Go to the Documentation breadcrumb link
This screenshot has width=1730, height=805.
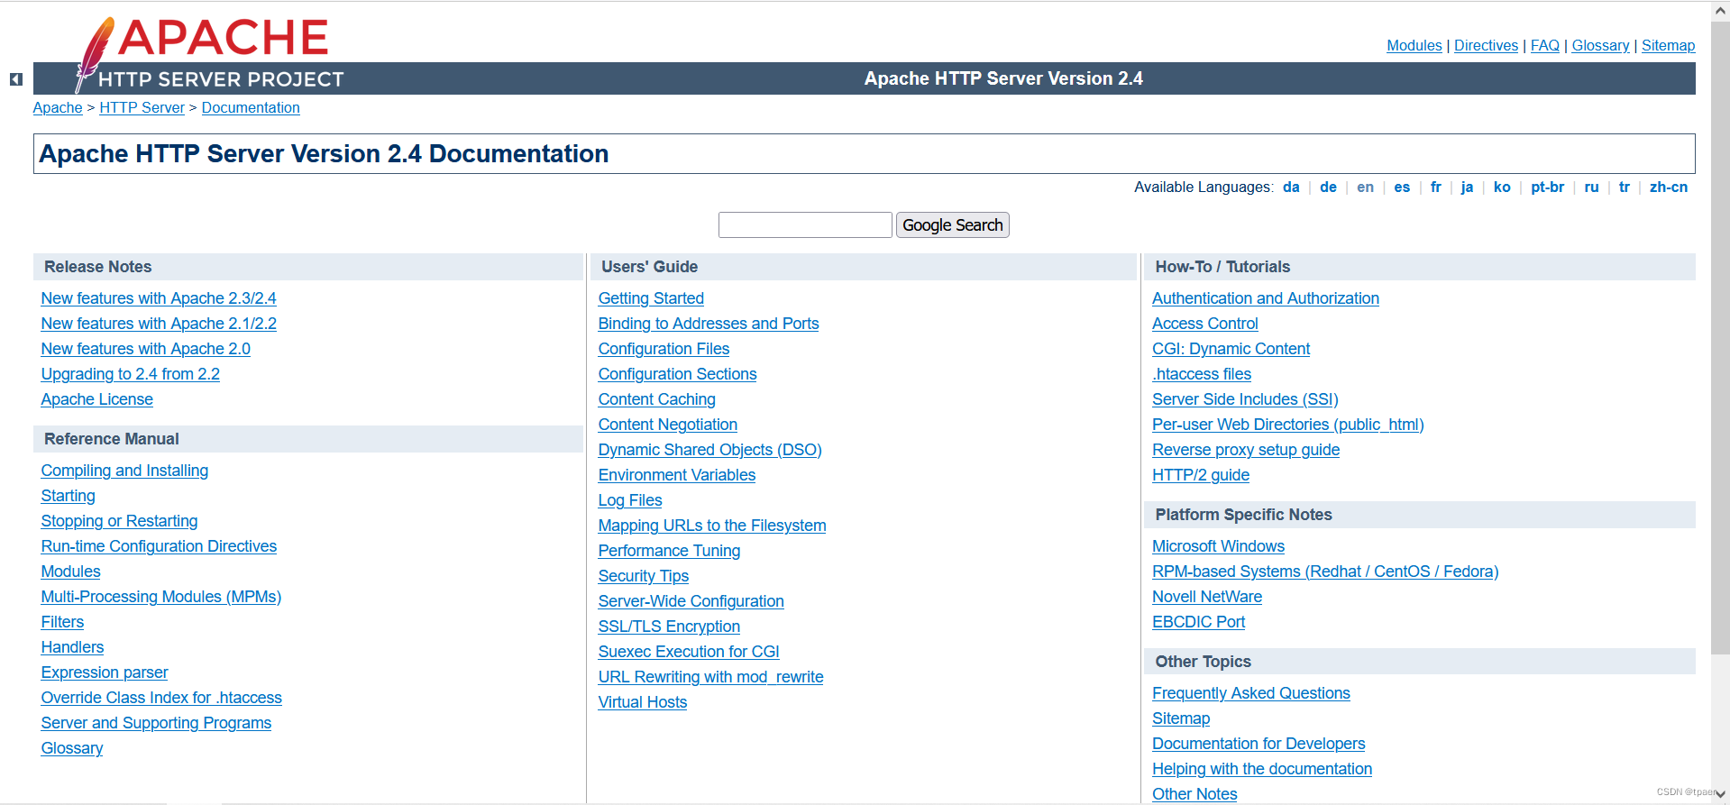[x=251, y=107]
